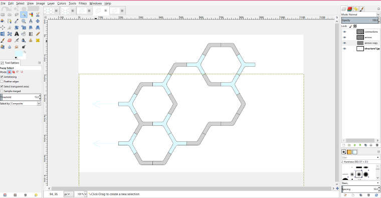Open the Brushes dock tab configuration menu
The width and height of the screenshot is (381, 198).
pos(378,151)
